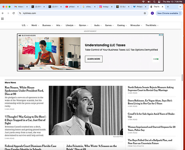Expand The Athletic section dropdown
The width and height of the screenshot is (185, 150).
pos(152,25)
